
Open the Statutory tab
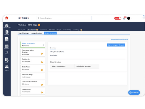[x=76, y=30]
